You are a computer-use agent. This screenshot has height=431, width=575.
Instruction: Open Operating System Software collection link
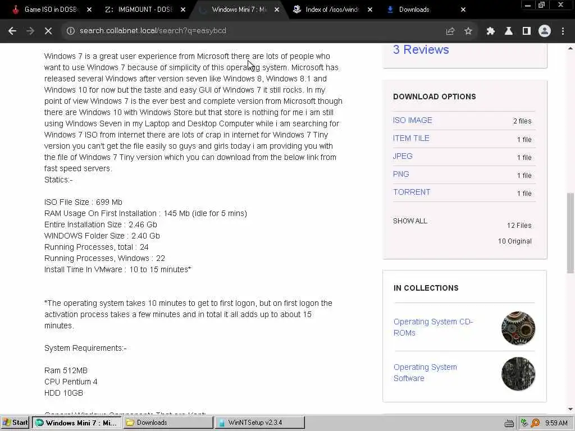coord(425,373)
